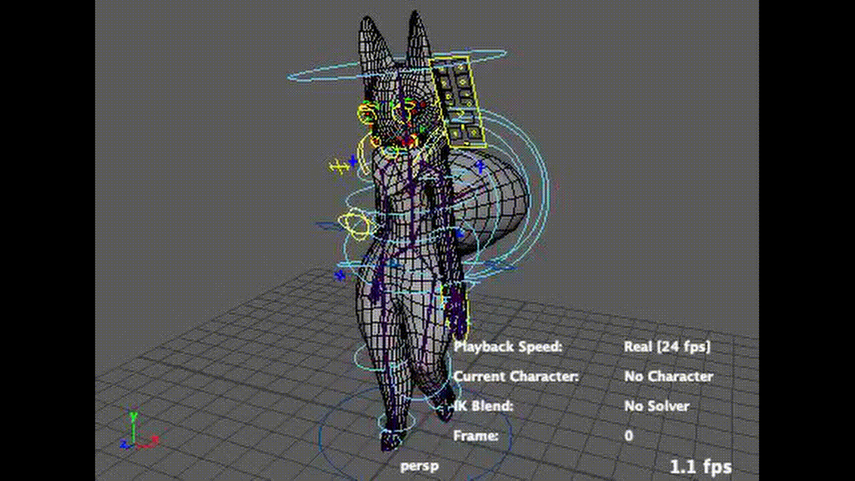Click the XYZ axis gizmo
This screenshot has height=481, width=855.
136,433
